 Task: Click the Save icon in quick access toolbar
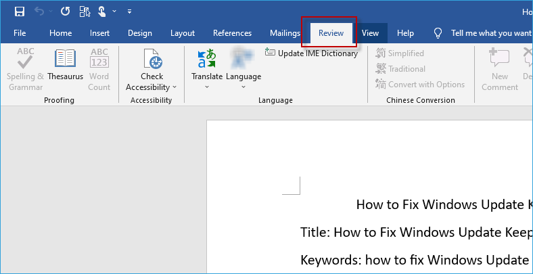point(20,12)
